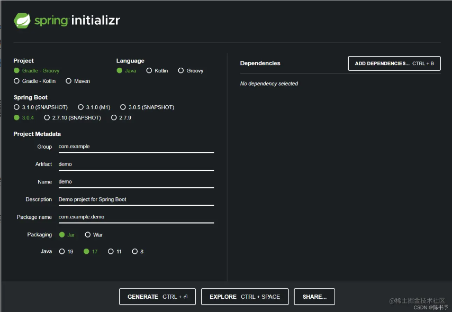Edit the Description text field
The image size is (452, 312).
click(x=136, y=199)
